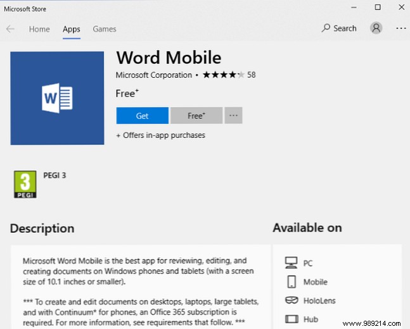Click the Description heading
Image resolution: width=410 pixels, height=329 pixels.
coord(42,229)
